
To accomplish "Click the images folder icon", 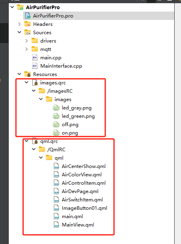I will [x=49, y=99].
